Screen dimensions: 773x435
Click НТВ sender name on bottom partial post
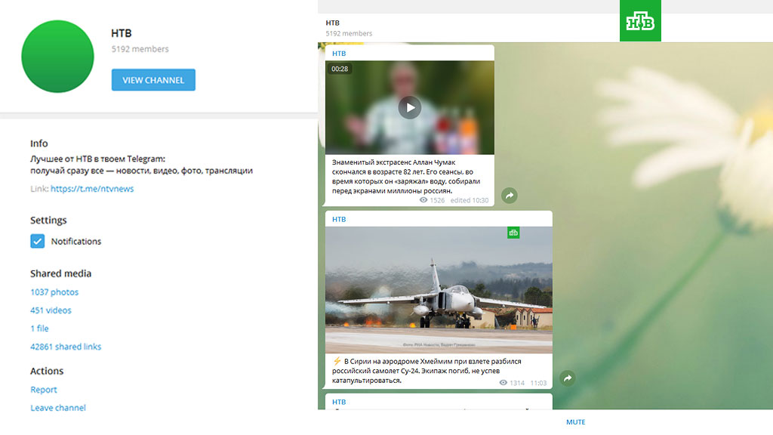point(339,402)
